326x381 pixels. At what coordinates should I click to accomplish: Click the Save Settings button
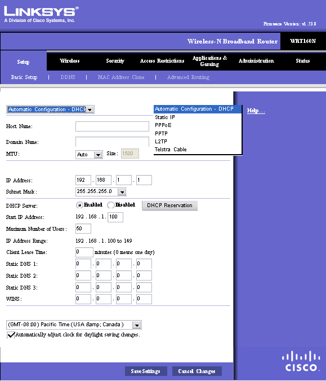146,371
